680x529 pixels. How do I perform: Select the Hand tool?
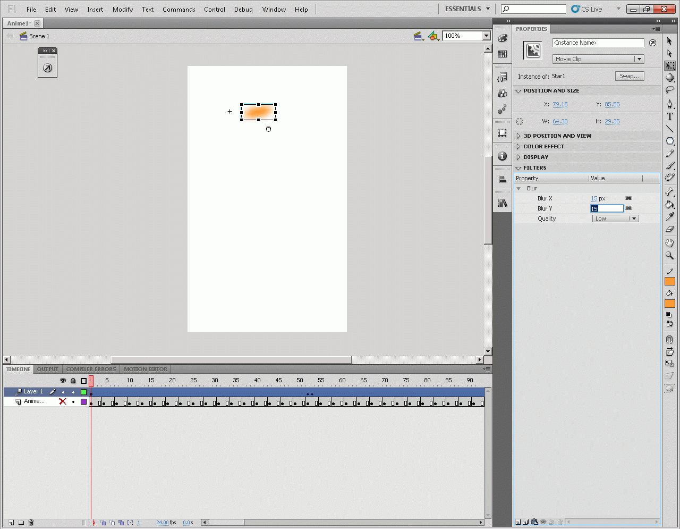[669, 243]
